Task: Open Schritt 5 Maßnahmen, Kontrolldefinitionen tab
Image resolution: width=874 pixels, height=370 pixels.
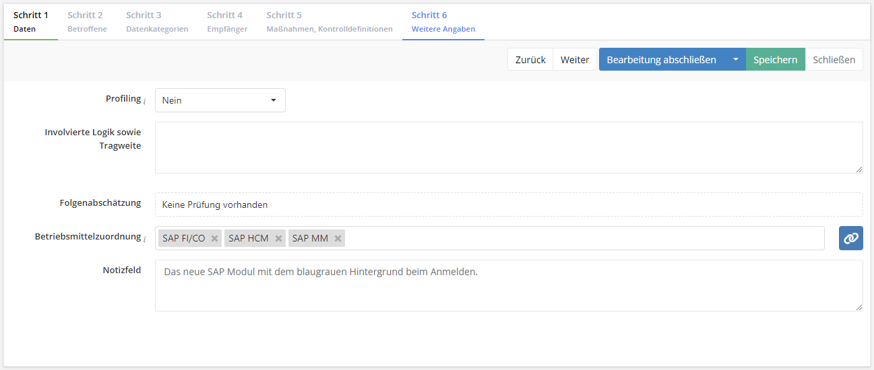Action: (x=329, y=22)
